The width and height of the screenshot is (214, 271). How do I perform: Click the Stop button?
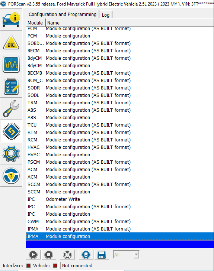click(49, 255)
